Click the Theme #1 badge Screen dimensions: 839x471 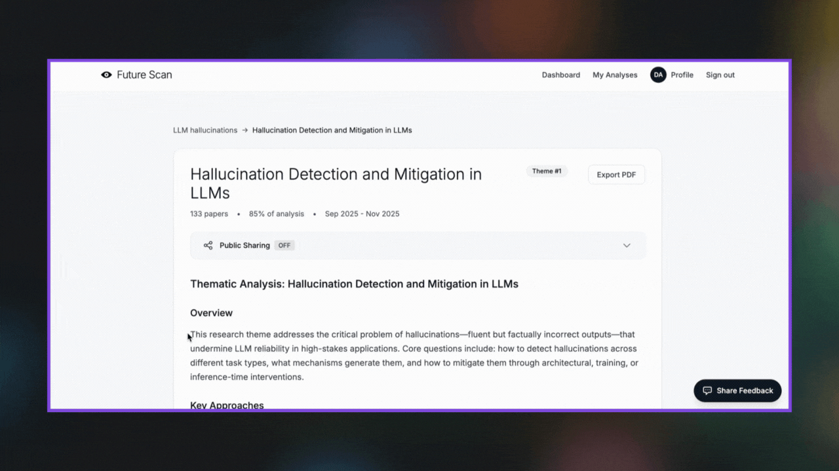[x=547, y=171]
